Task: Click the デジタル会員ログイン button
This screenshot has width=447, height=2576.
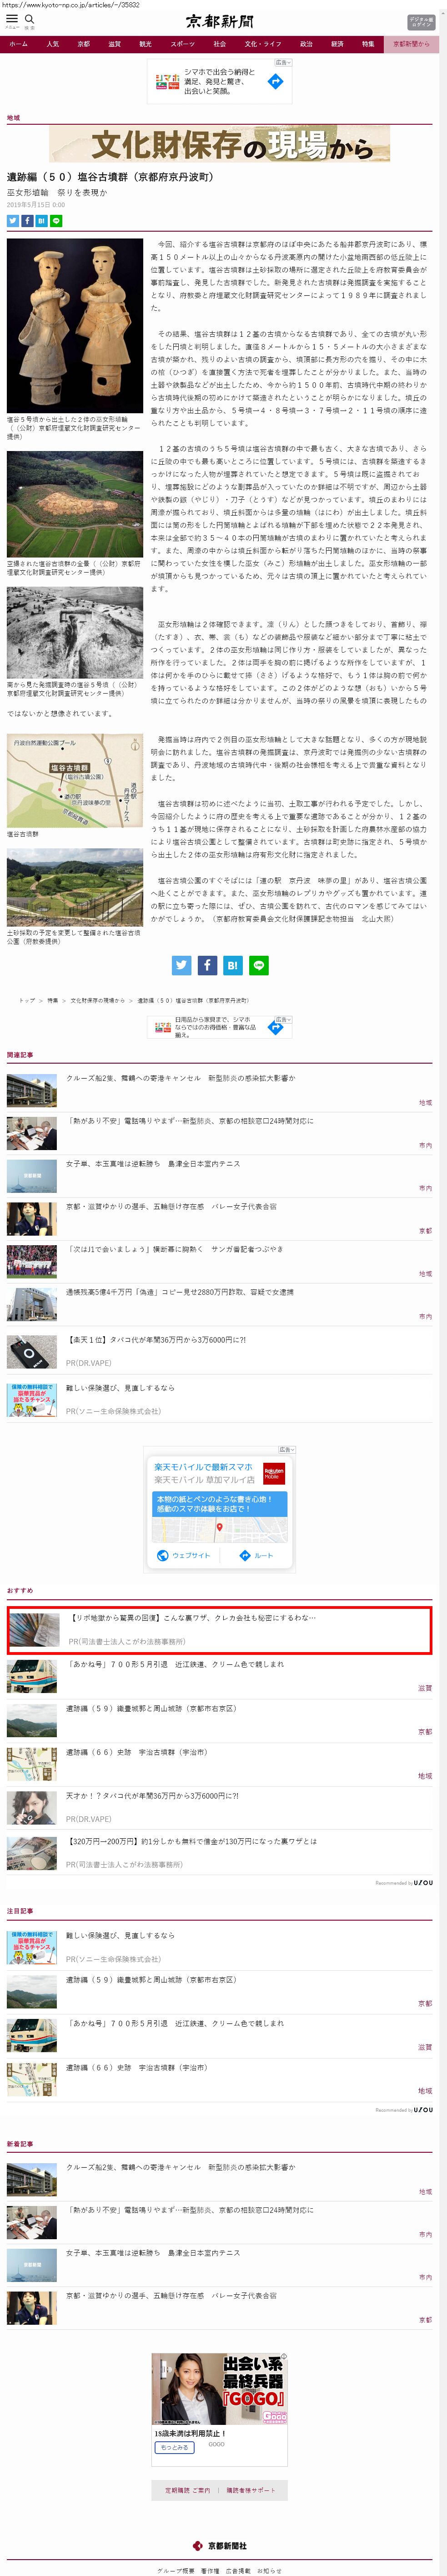Action: pos(421,22)
